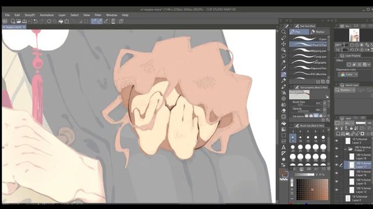Open the Filter menu
Image resolution: width=373 pixels, height=209 pixels.
point(98,15)
